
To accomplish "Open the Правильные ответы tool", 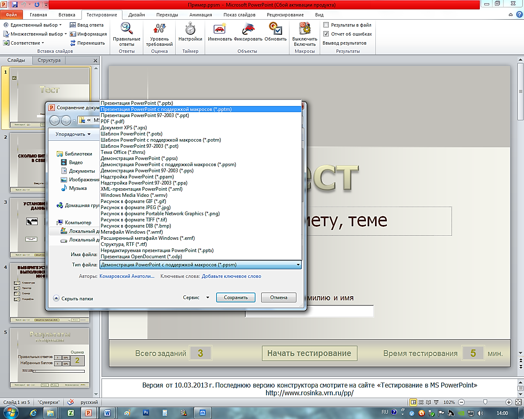I will coord(126,34).
